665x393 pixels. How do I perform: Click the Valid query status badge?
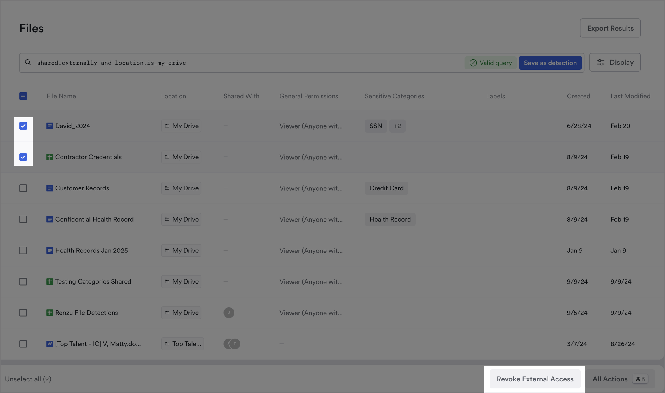[x=490, y=63]
